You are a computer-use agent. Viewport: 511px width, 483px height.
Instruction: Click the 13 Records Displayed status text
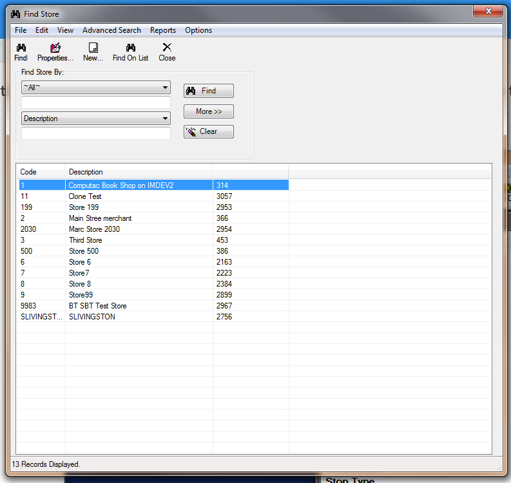(x=46, y=464)
